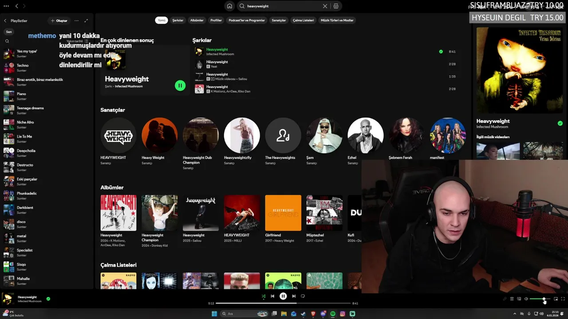Open Podcast'ler ve Programlar tab
Screen dimensions: 568x319
point(247,20)
